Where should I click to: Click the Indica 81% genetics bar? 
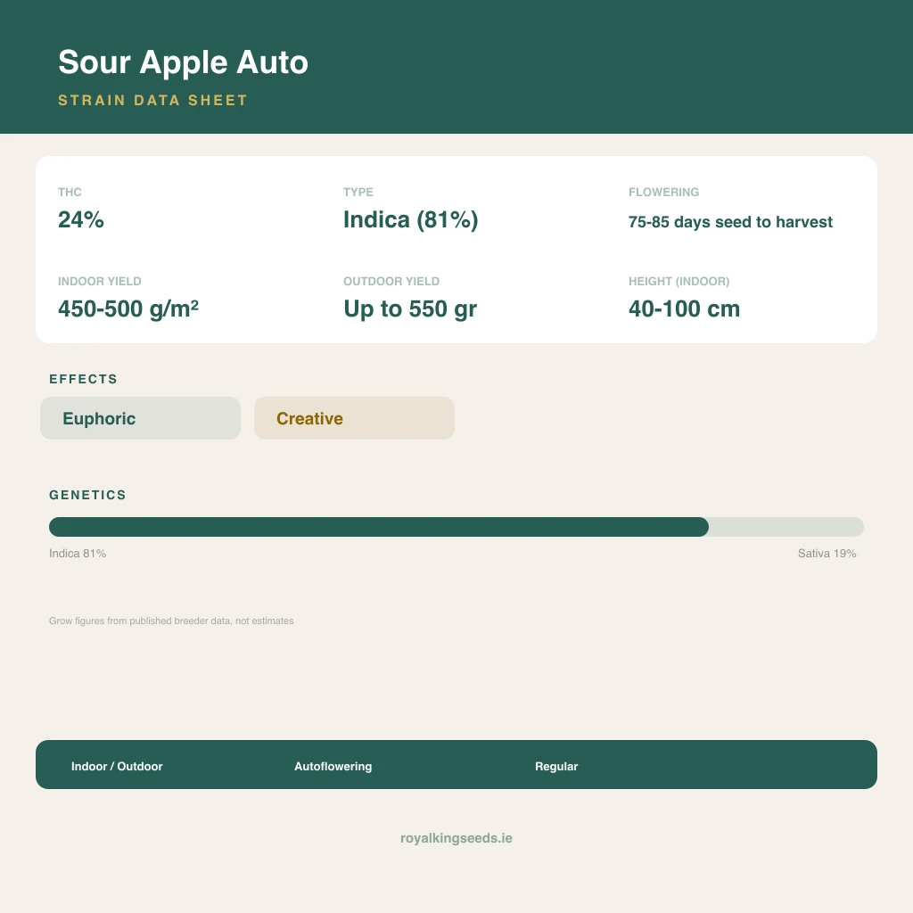[378, 527]
